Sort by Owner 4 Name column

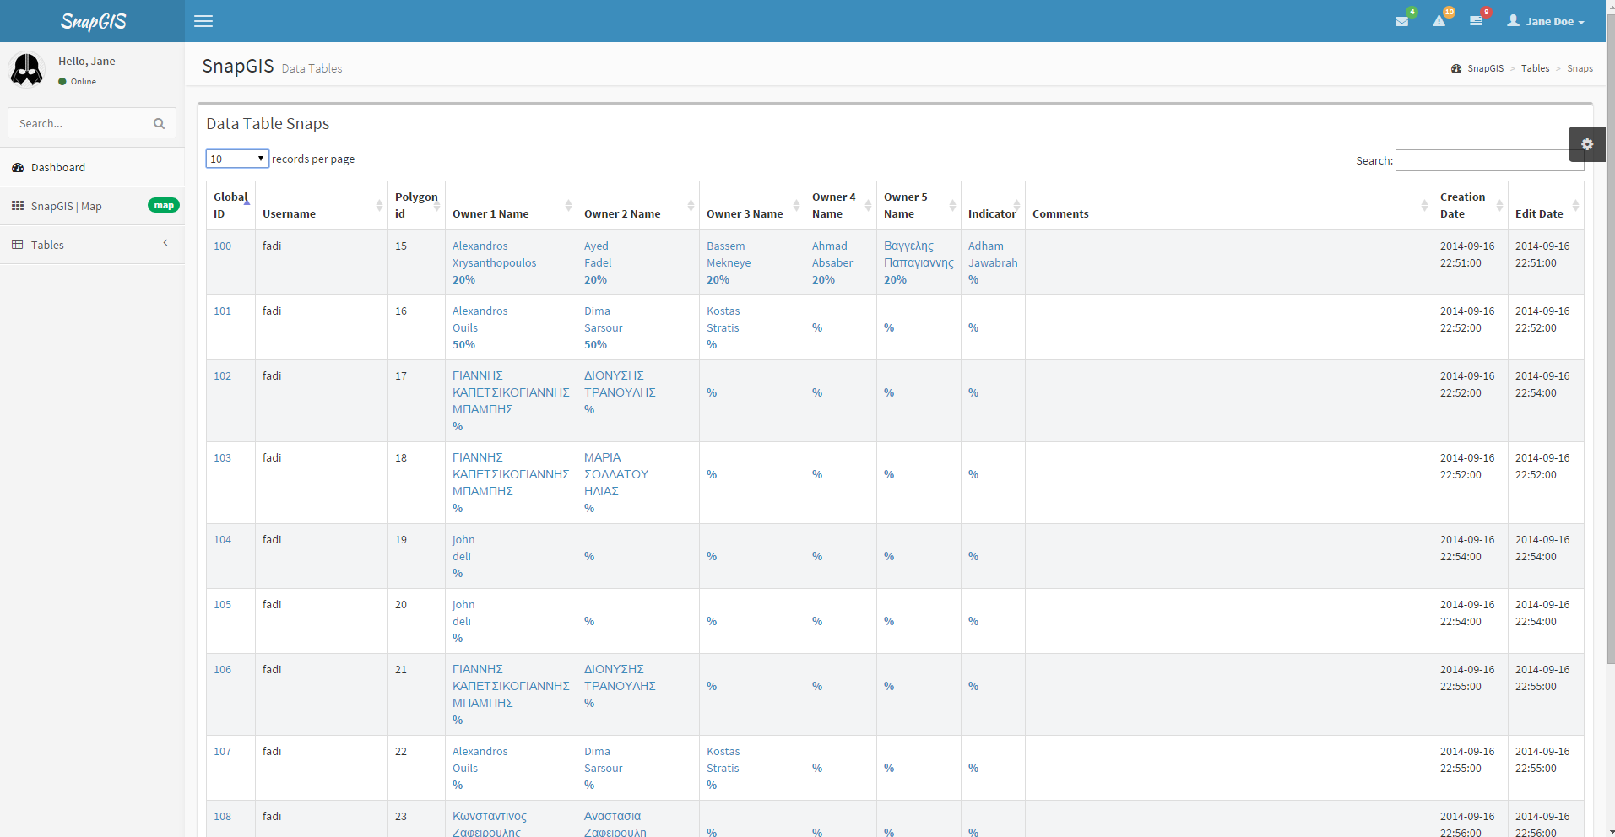click(x=841, y=205)
